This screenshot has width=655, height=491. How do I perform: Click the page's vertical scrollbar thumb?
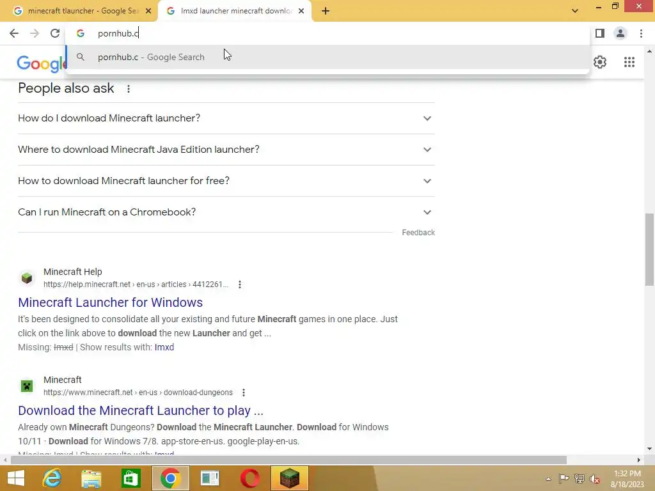649,249
